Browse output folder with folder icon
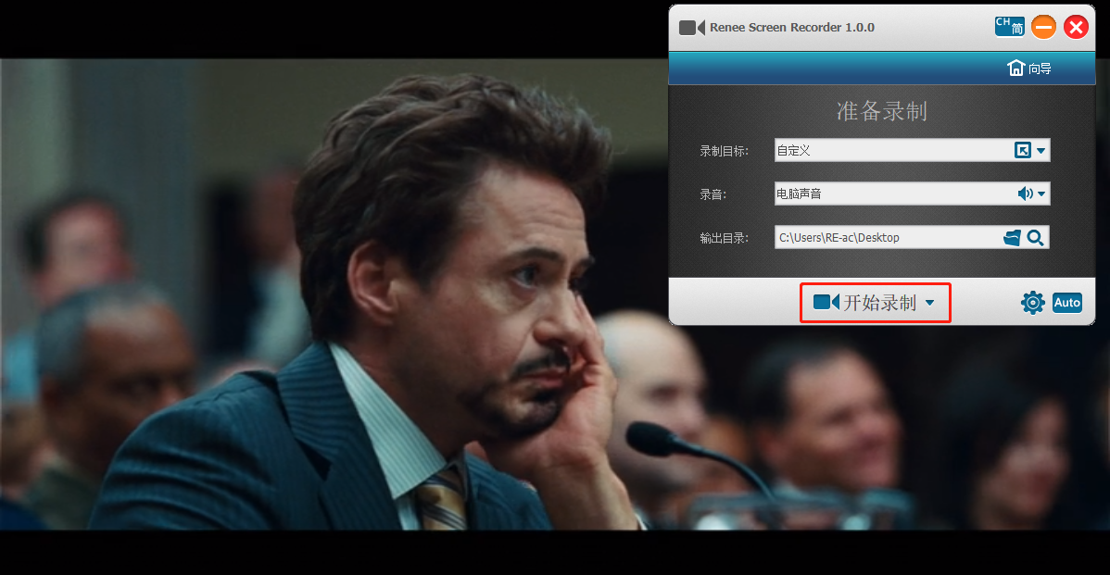Viewport: 1110px width, 575px height. 1013,238
